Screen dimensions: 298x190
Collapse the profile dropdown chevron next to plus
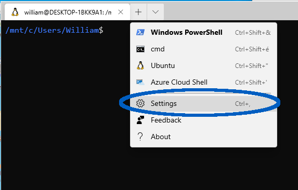[x=156, y=12]
